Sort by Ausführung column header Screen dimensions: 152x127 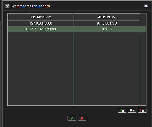[107, 17]
